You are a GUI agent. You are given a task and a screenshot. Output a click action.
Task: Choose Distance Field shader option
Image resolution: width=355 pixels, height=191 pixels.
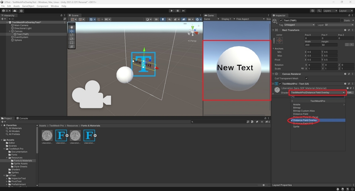[x=301, y=114]
